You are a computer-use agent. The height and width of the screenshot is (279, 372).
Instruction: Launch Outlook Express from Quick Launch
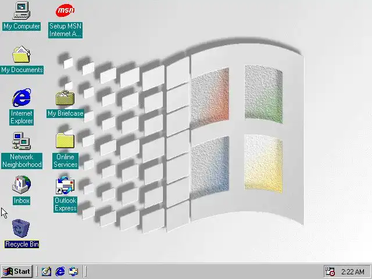(73, 271)
